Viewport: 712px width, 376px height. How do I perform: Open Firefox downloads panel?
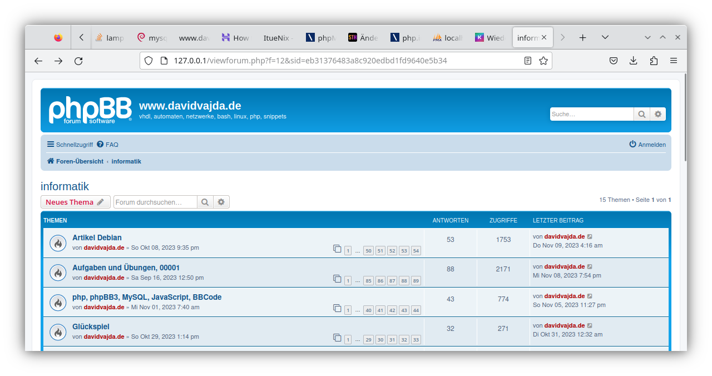[634, 61]
